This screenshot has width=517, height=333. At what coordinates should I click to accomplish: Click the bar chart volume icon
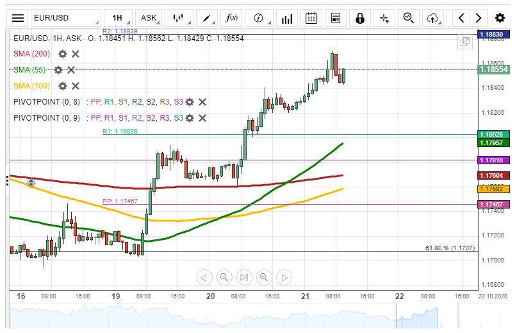(287, 18)
